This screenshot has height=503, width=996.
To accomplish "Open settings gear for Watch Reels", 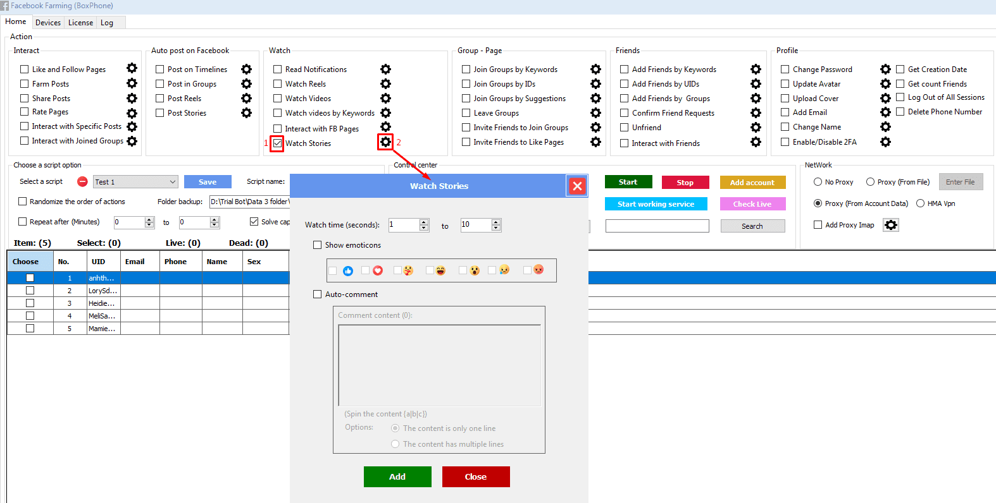I will click(x=385, y=83).
